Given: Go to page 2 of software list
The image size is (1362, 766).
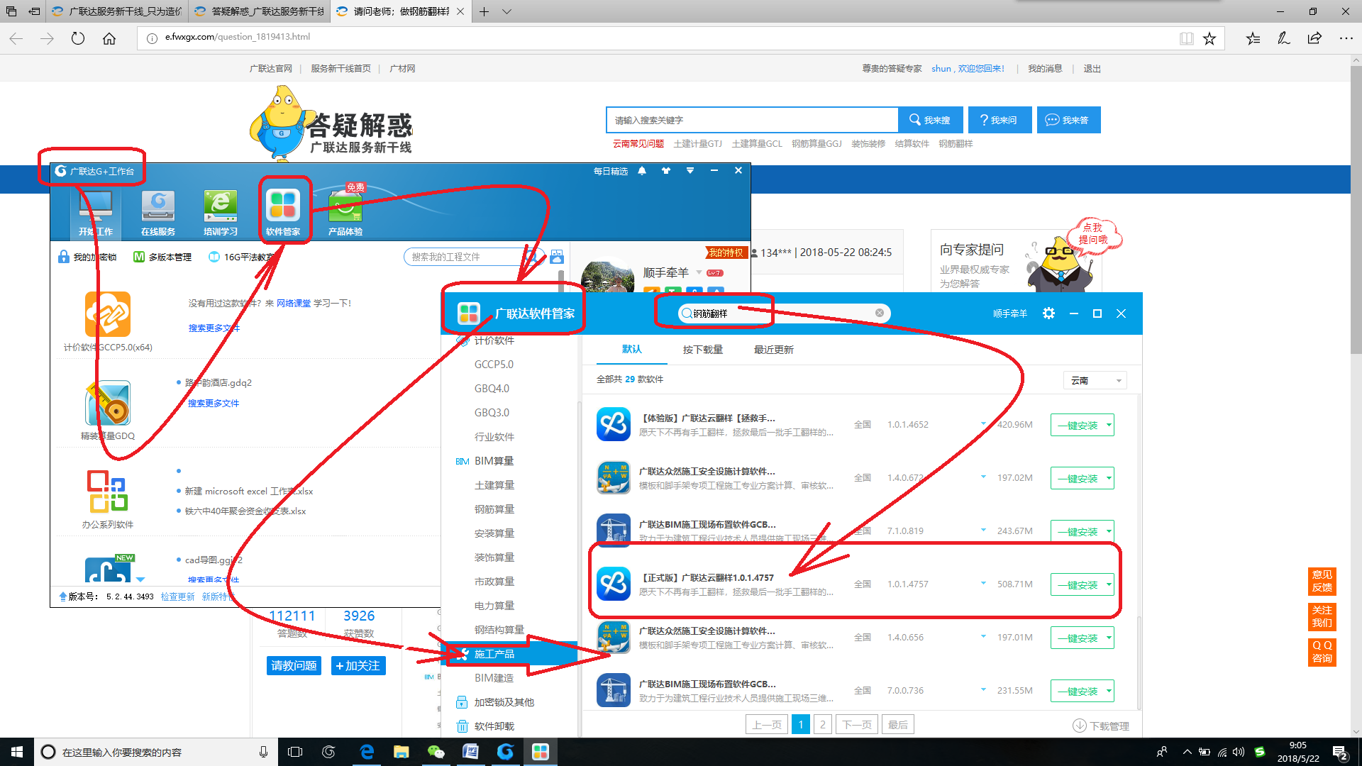Looking at the screenshot, I should (823, 725).
